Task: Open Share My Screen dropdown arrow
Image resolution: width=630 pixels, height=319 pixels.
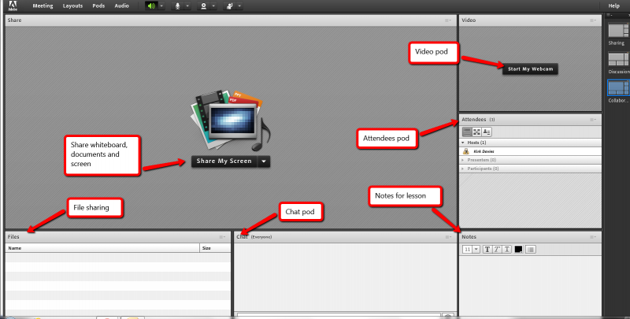Action: [264, 161]
